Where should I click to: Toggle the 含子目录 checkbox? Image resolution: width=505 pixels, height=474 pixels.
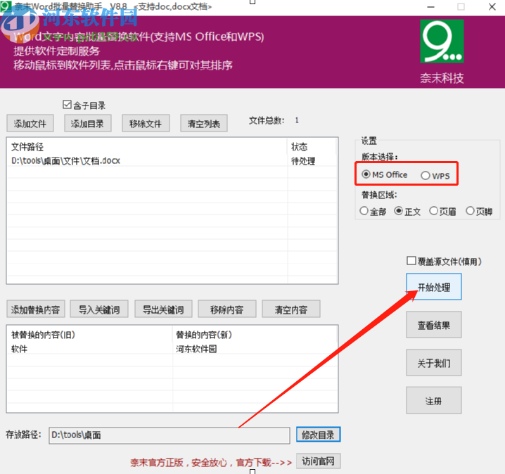pyautogui.click(x=68, y=105)
